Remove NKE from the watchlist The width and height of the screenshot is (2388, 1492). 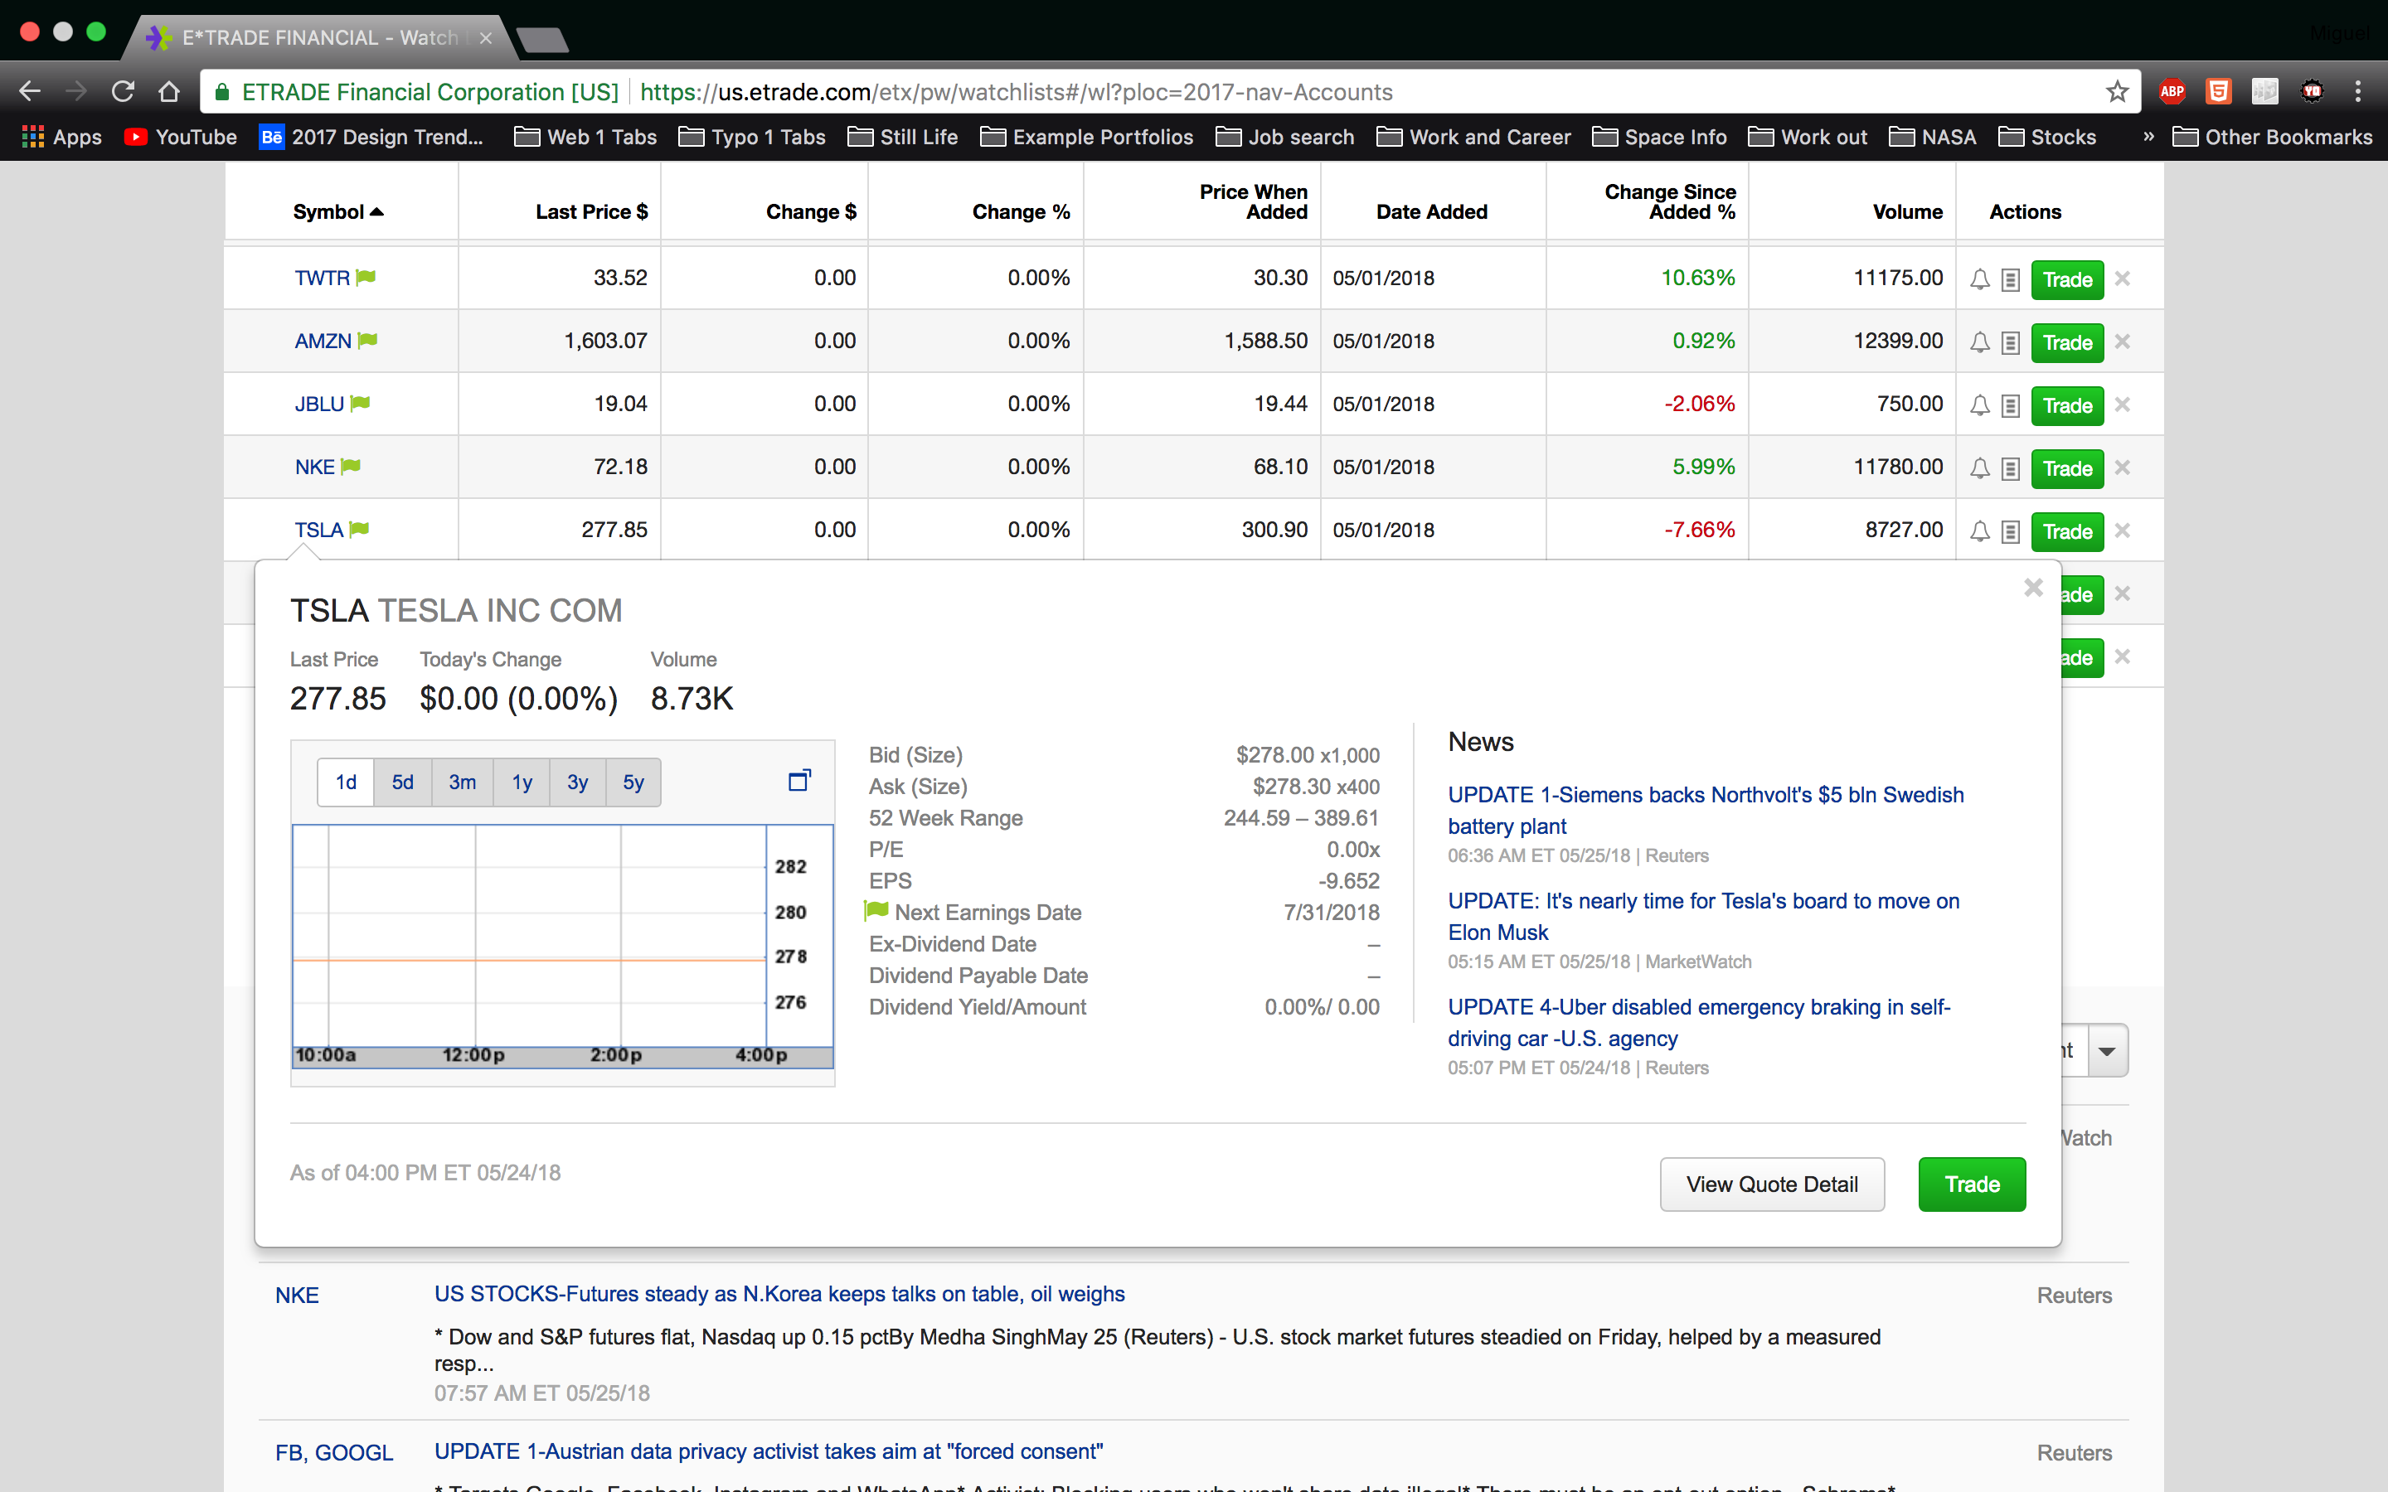[2123, 467]
